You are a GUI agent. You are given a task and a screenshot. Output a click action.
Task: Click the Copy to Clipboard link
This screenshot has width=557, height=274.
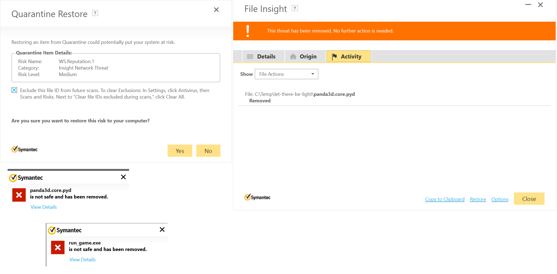tap(445, 199)
